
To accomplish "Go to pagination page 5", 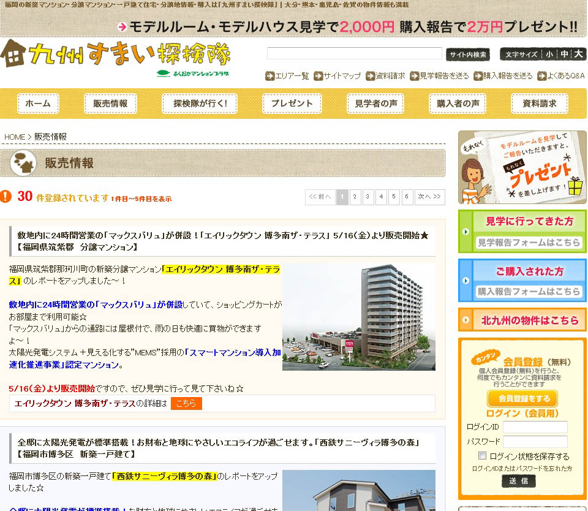I will (394, 197).
